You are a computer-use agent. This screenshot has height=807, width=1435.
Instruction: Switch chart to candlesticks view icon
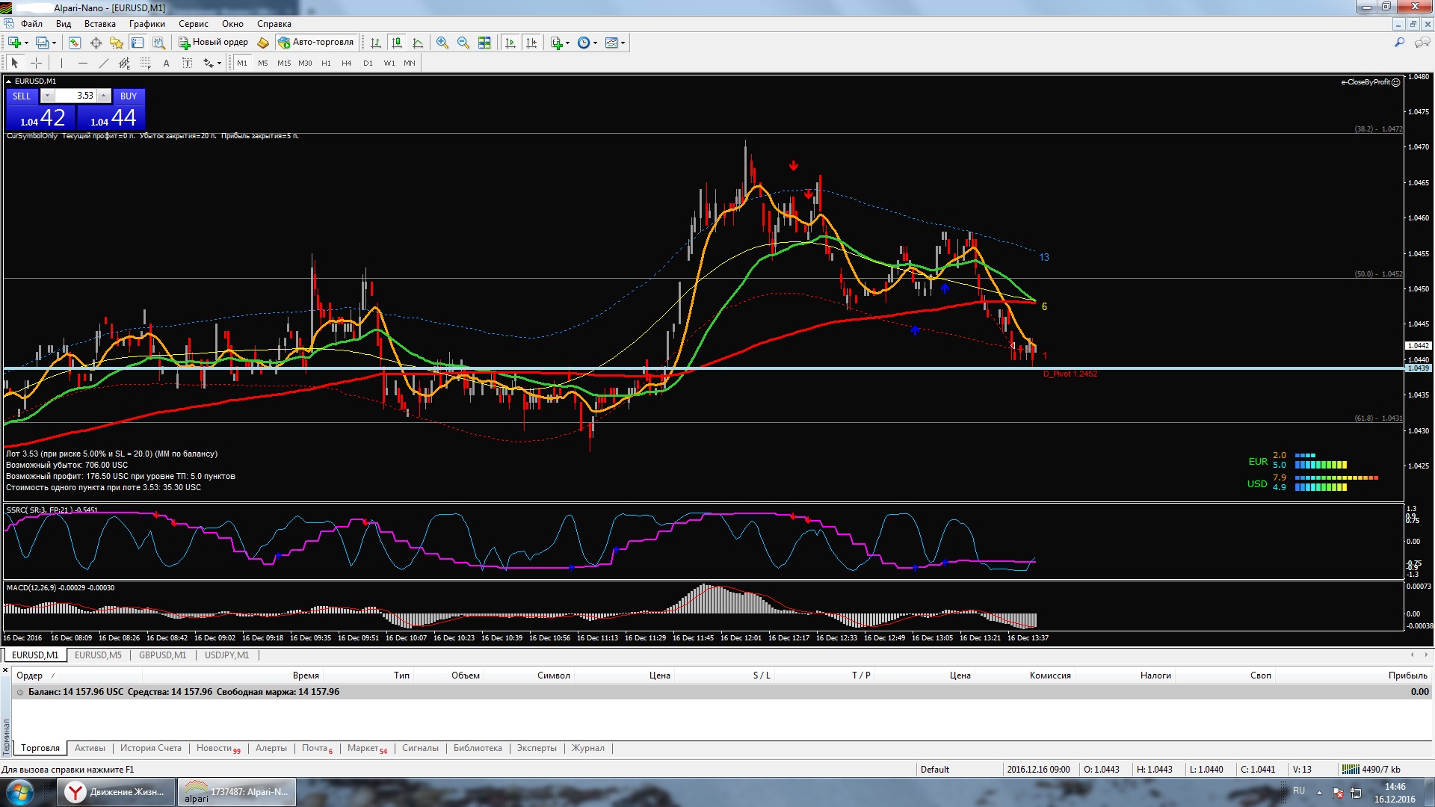397,43
